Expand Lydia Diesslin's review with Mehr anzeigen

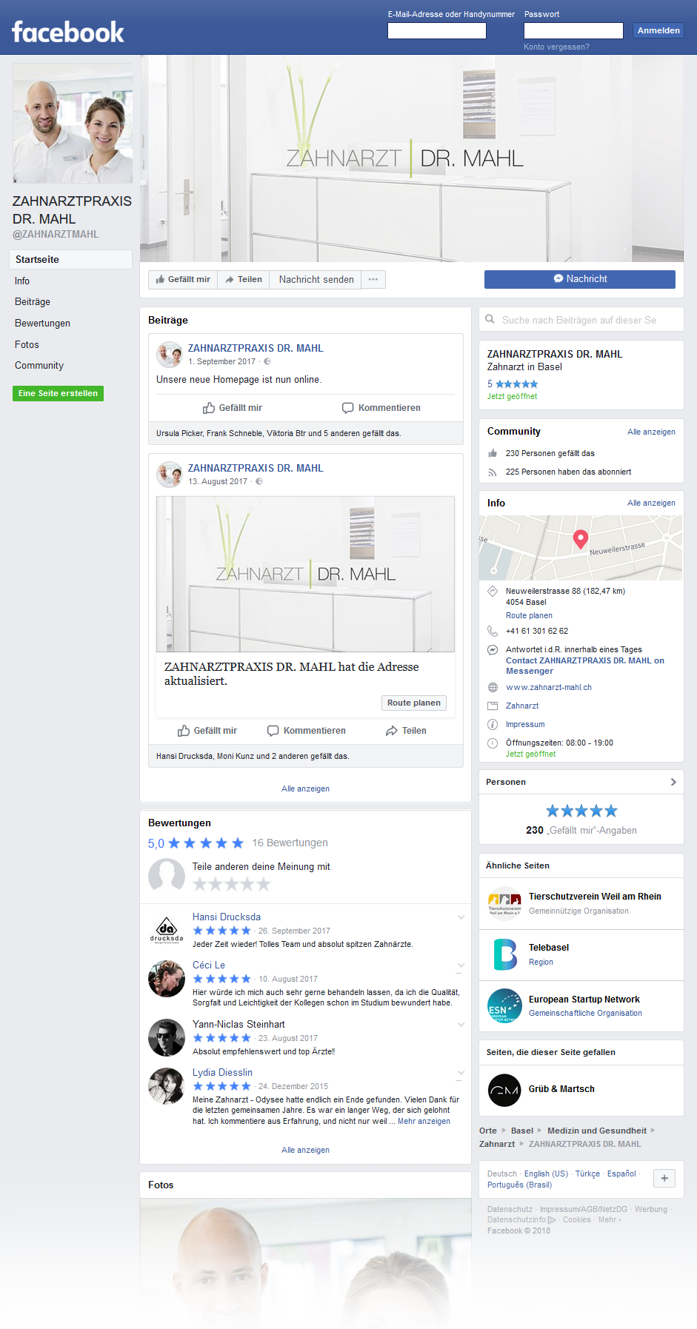coord(424,1122)
